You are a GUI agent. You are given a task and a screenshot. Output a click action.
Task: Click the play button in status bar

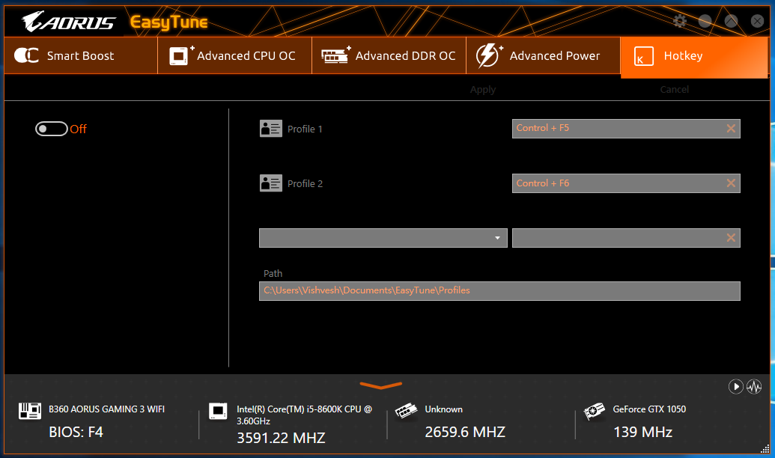(x=735, y=386)
